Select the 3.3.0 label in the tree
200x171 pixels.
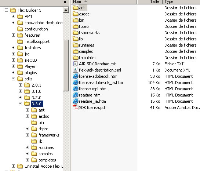[x=37, y=104]
